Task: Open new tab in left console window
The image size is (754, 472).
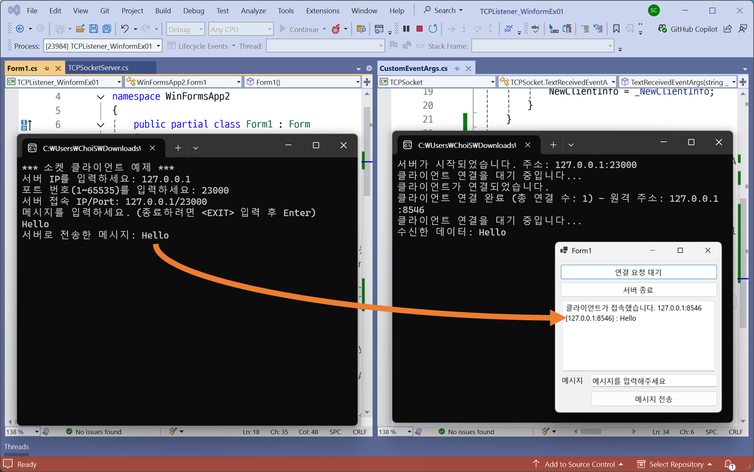Action: point(178,148)
